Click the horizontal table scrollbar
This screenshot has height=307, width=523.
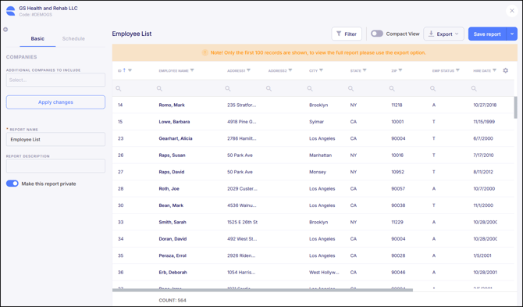tap(262, 291)
